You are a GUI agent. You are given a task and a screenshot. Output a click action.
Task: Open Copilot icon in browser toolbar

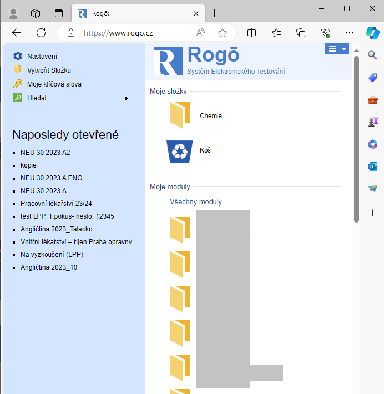pos(373,33)
